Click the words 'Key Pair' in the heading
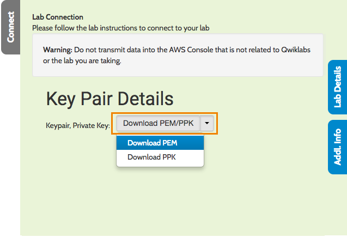The width and height of the screenshot is (347, 237). point(76,99)
